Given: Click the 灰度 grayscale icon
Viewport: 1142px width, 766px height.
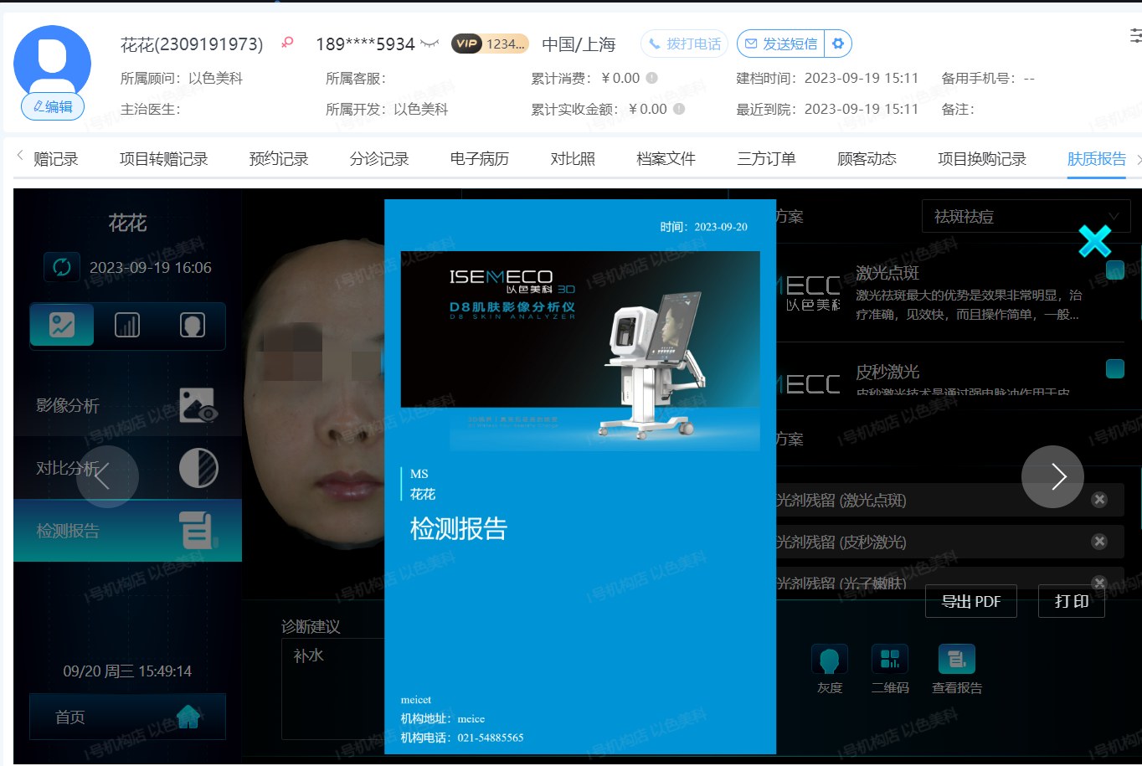Looking at the screenshot, I should [830, 661].
